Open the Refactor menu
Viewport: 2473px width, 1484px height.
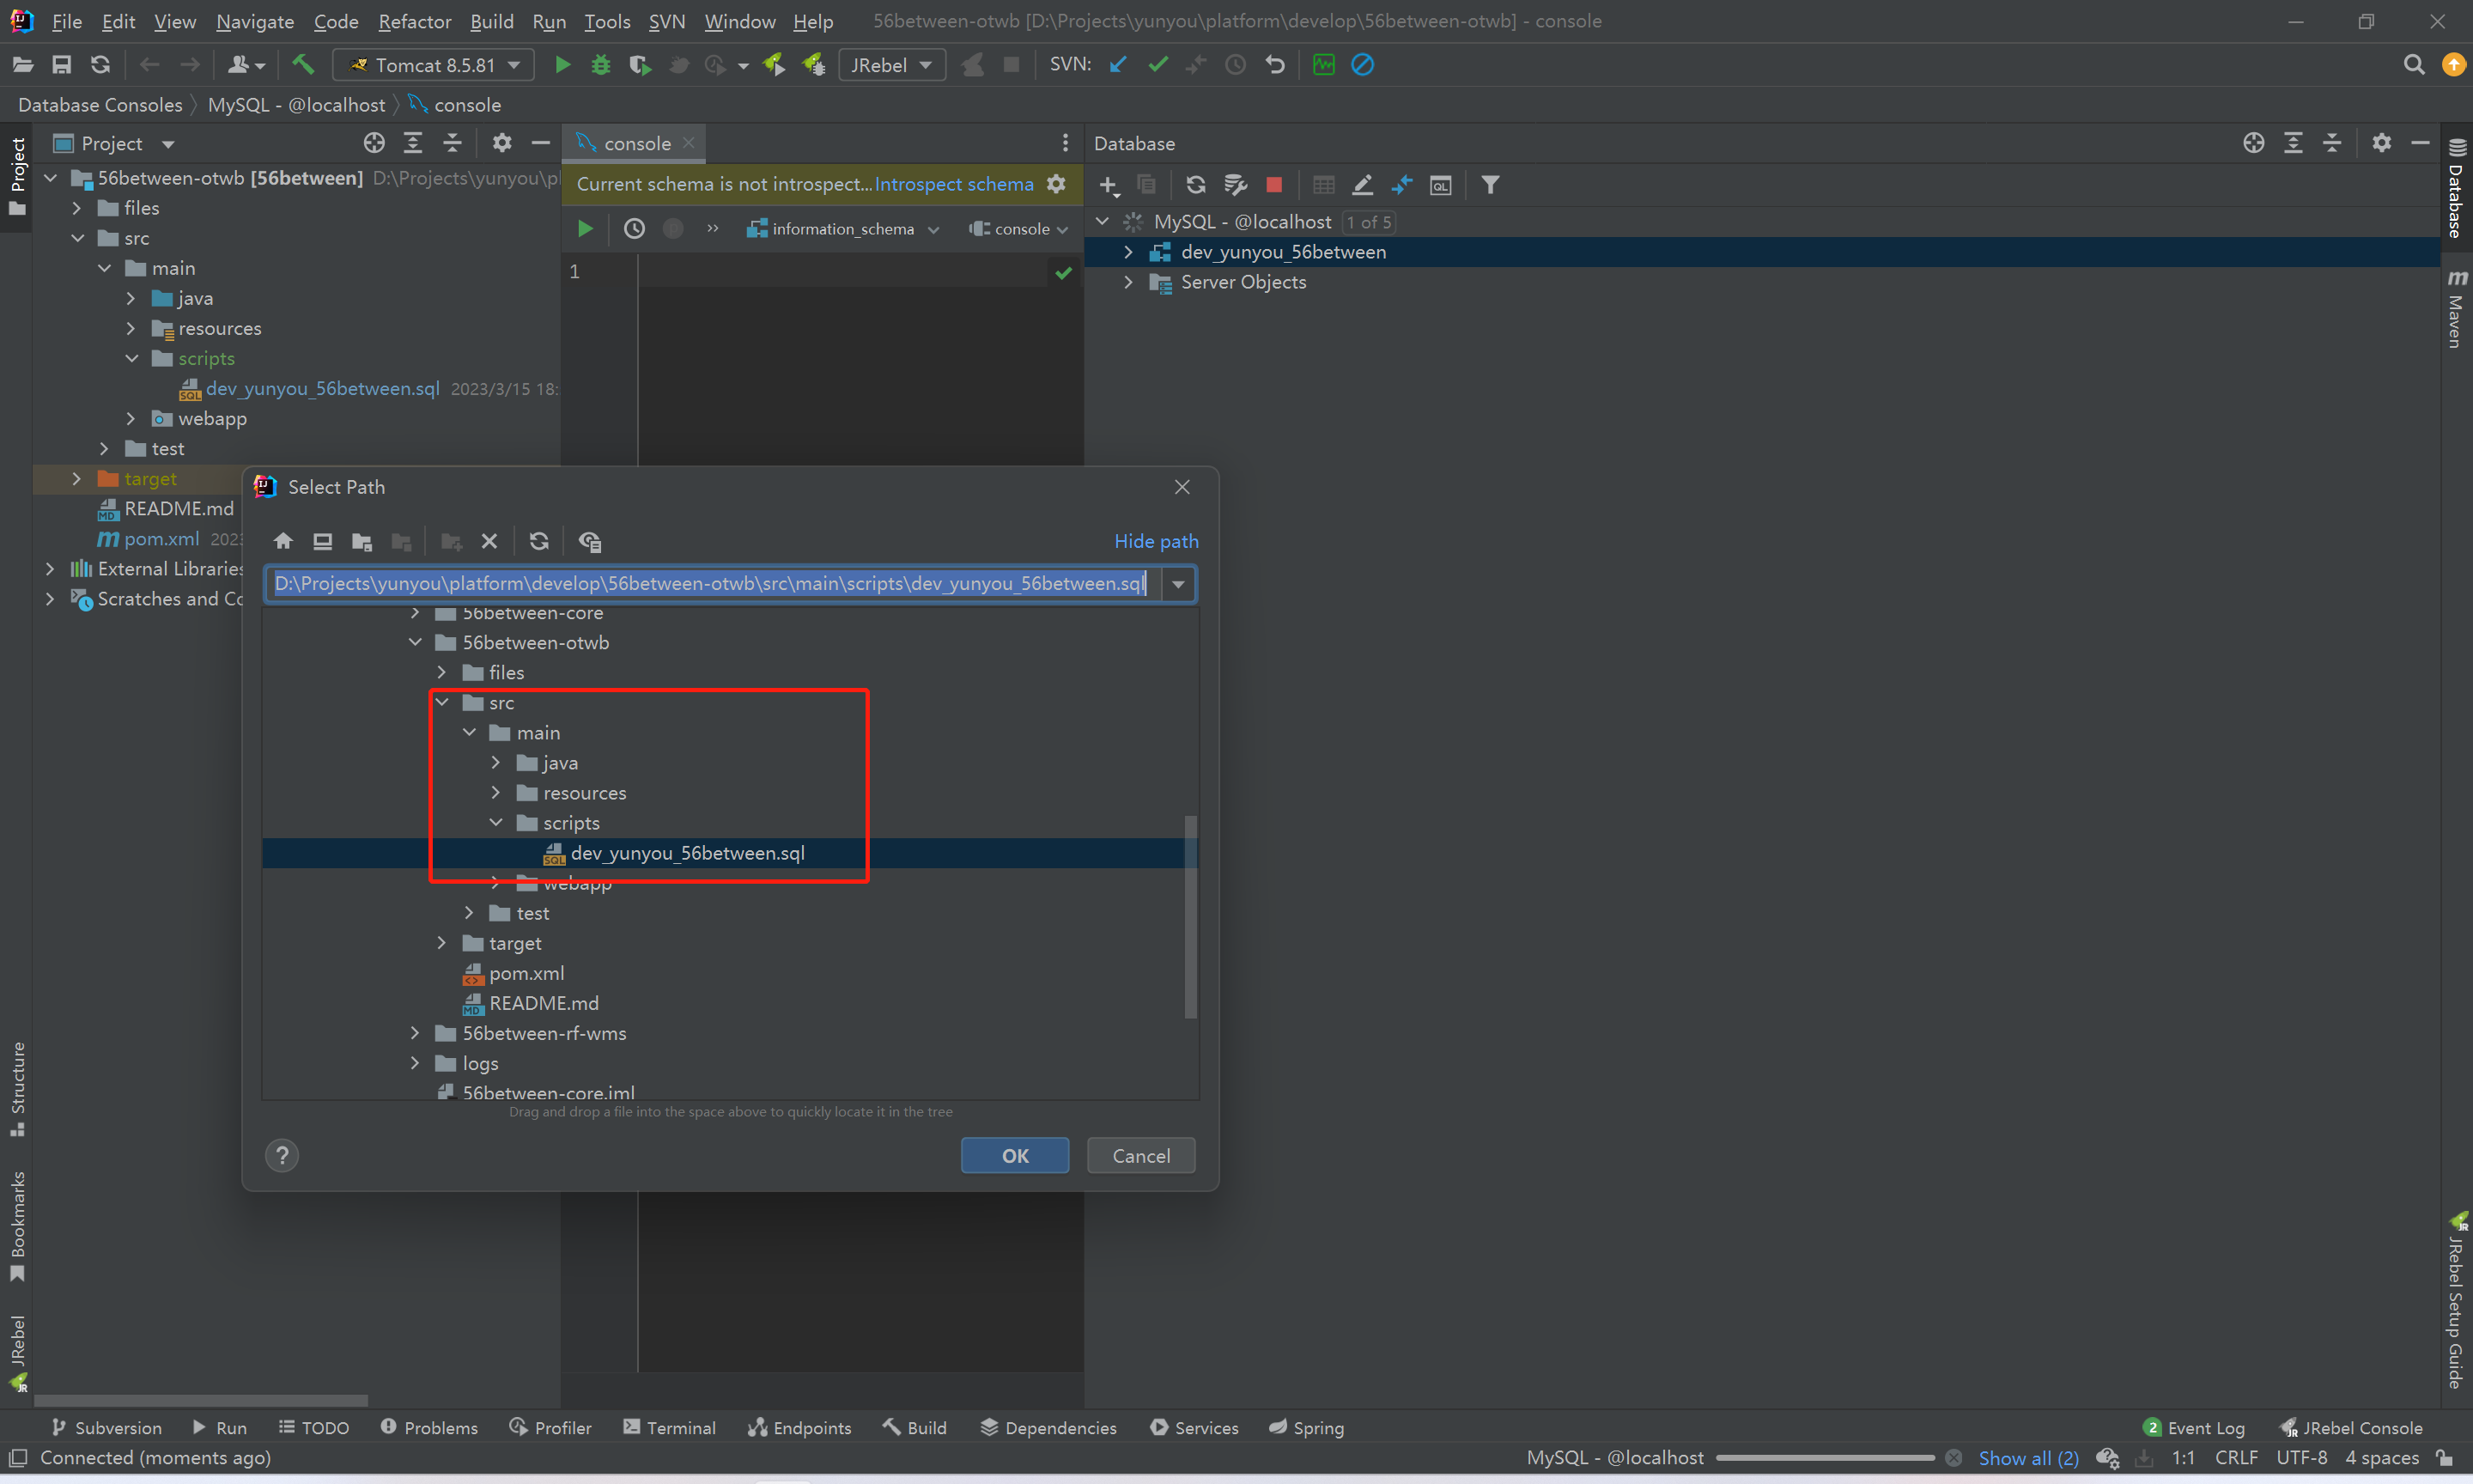point(414,21)
